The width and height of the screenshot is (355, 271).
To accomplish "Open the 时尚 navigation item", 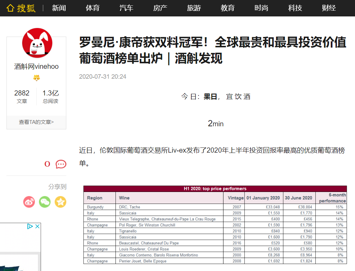I will pyautogui.click(x=261, y=8).
